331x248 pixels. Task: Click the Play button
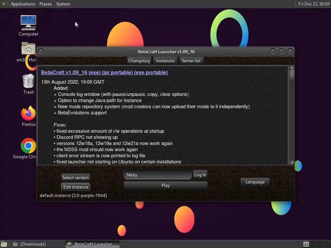tap(165, 185)
